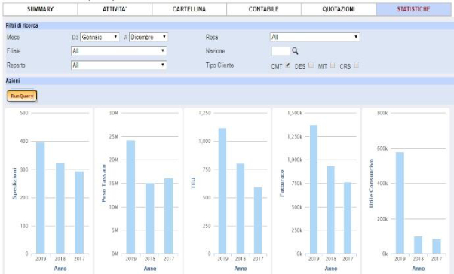Screen dimensions: 454x274
Task: Open the Da month dropdown showing Gennaio
Action: point(100,37)
